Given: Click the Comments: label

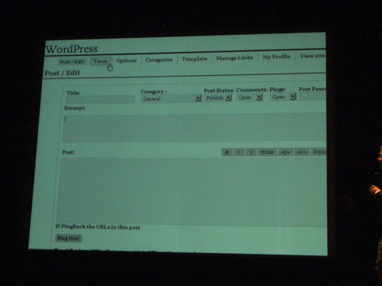Looking at the screenshot, I should tap(252, 90).
